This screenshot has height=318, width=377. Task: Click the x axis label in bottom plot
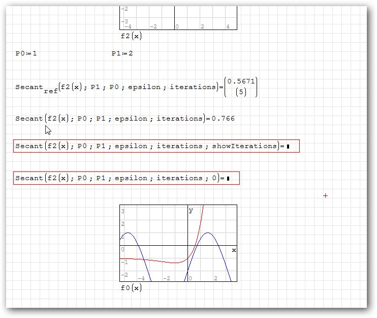click(x=234, y=250)
